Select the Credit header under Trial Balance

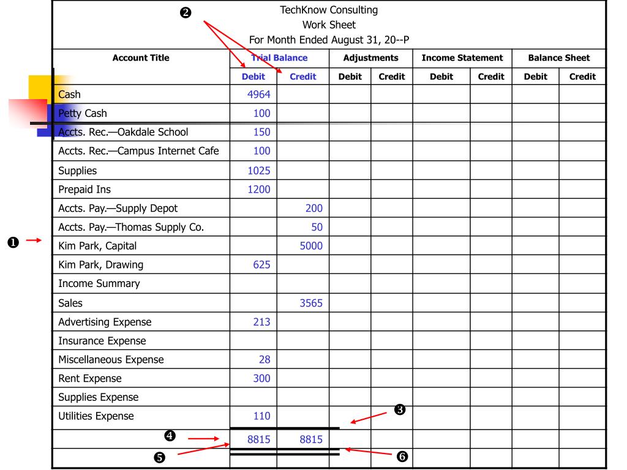(x=302, y=76)
